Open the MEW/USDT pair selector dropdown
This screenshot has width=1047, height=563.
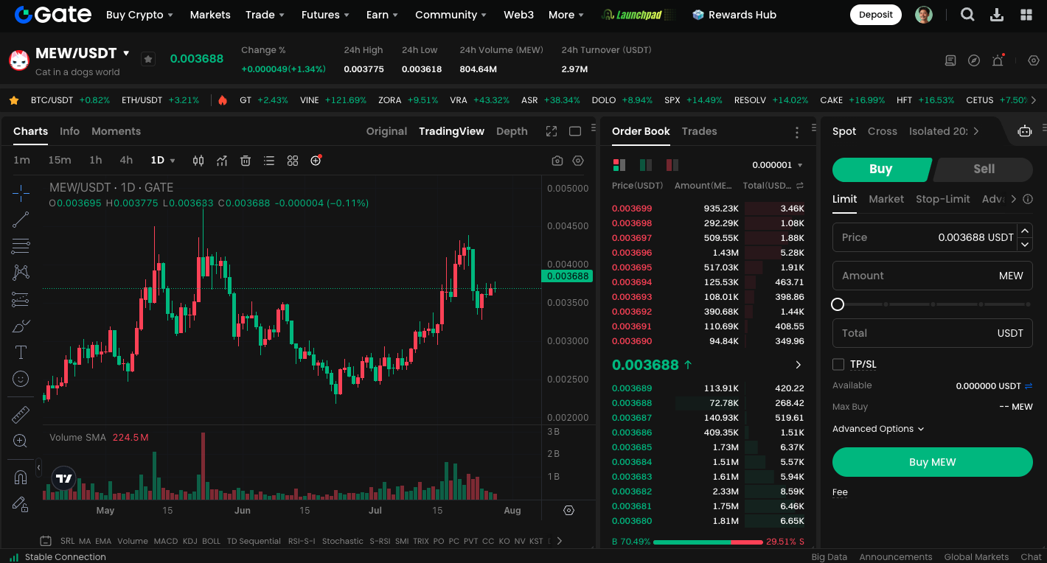[126, 53]
